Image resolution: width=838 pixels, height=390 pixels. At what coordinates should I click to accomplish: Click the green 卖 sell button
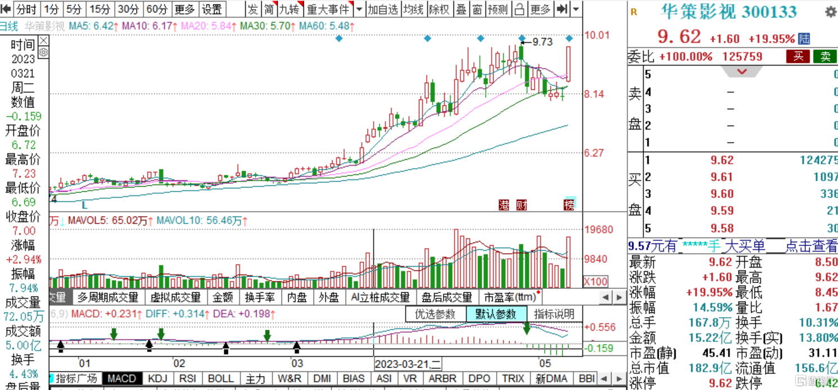coord(825,56)
